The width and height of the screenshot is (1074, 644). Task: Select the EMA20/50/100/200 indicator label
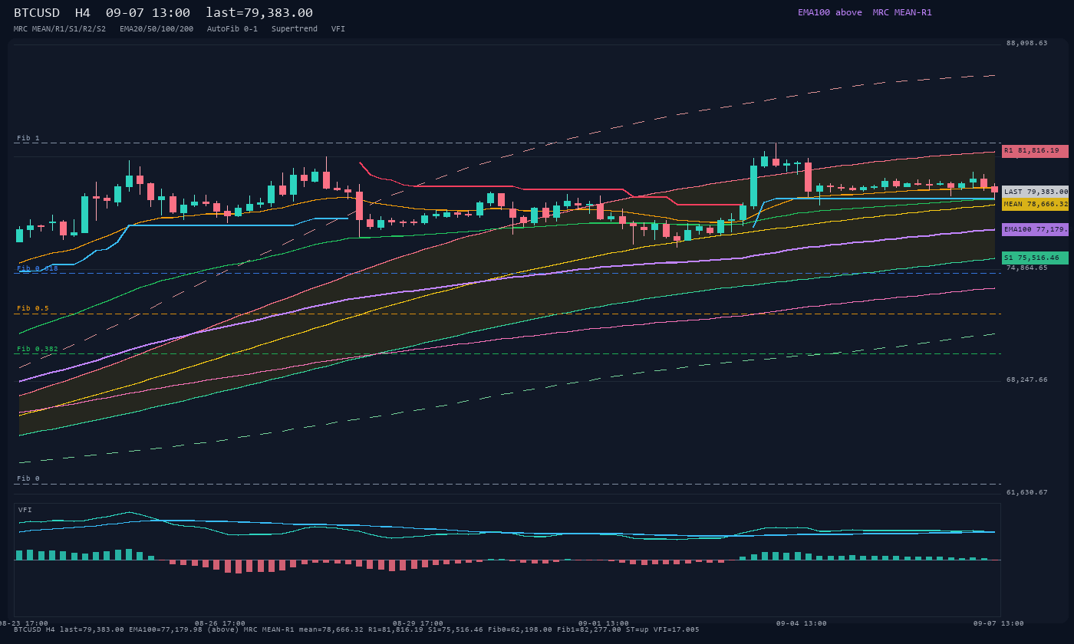(156, 29)
